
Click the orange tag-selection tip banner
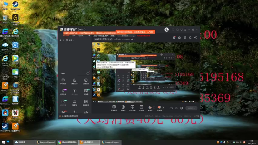135,32
